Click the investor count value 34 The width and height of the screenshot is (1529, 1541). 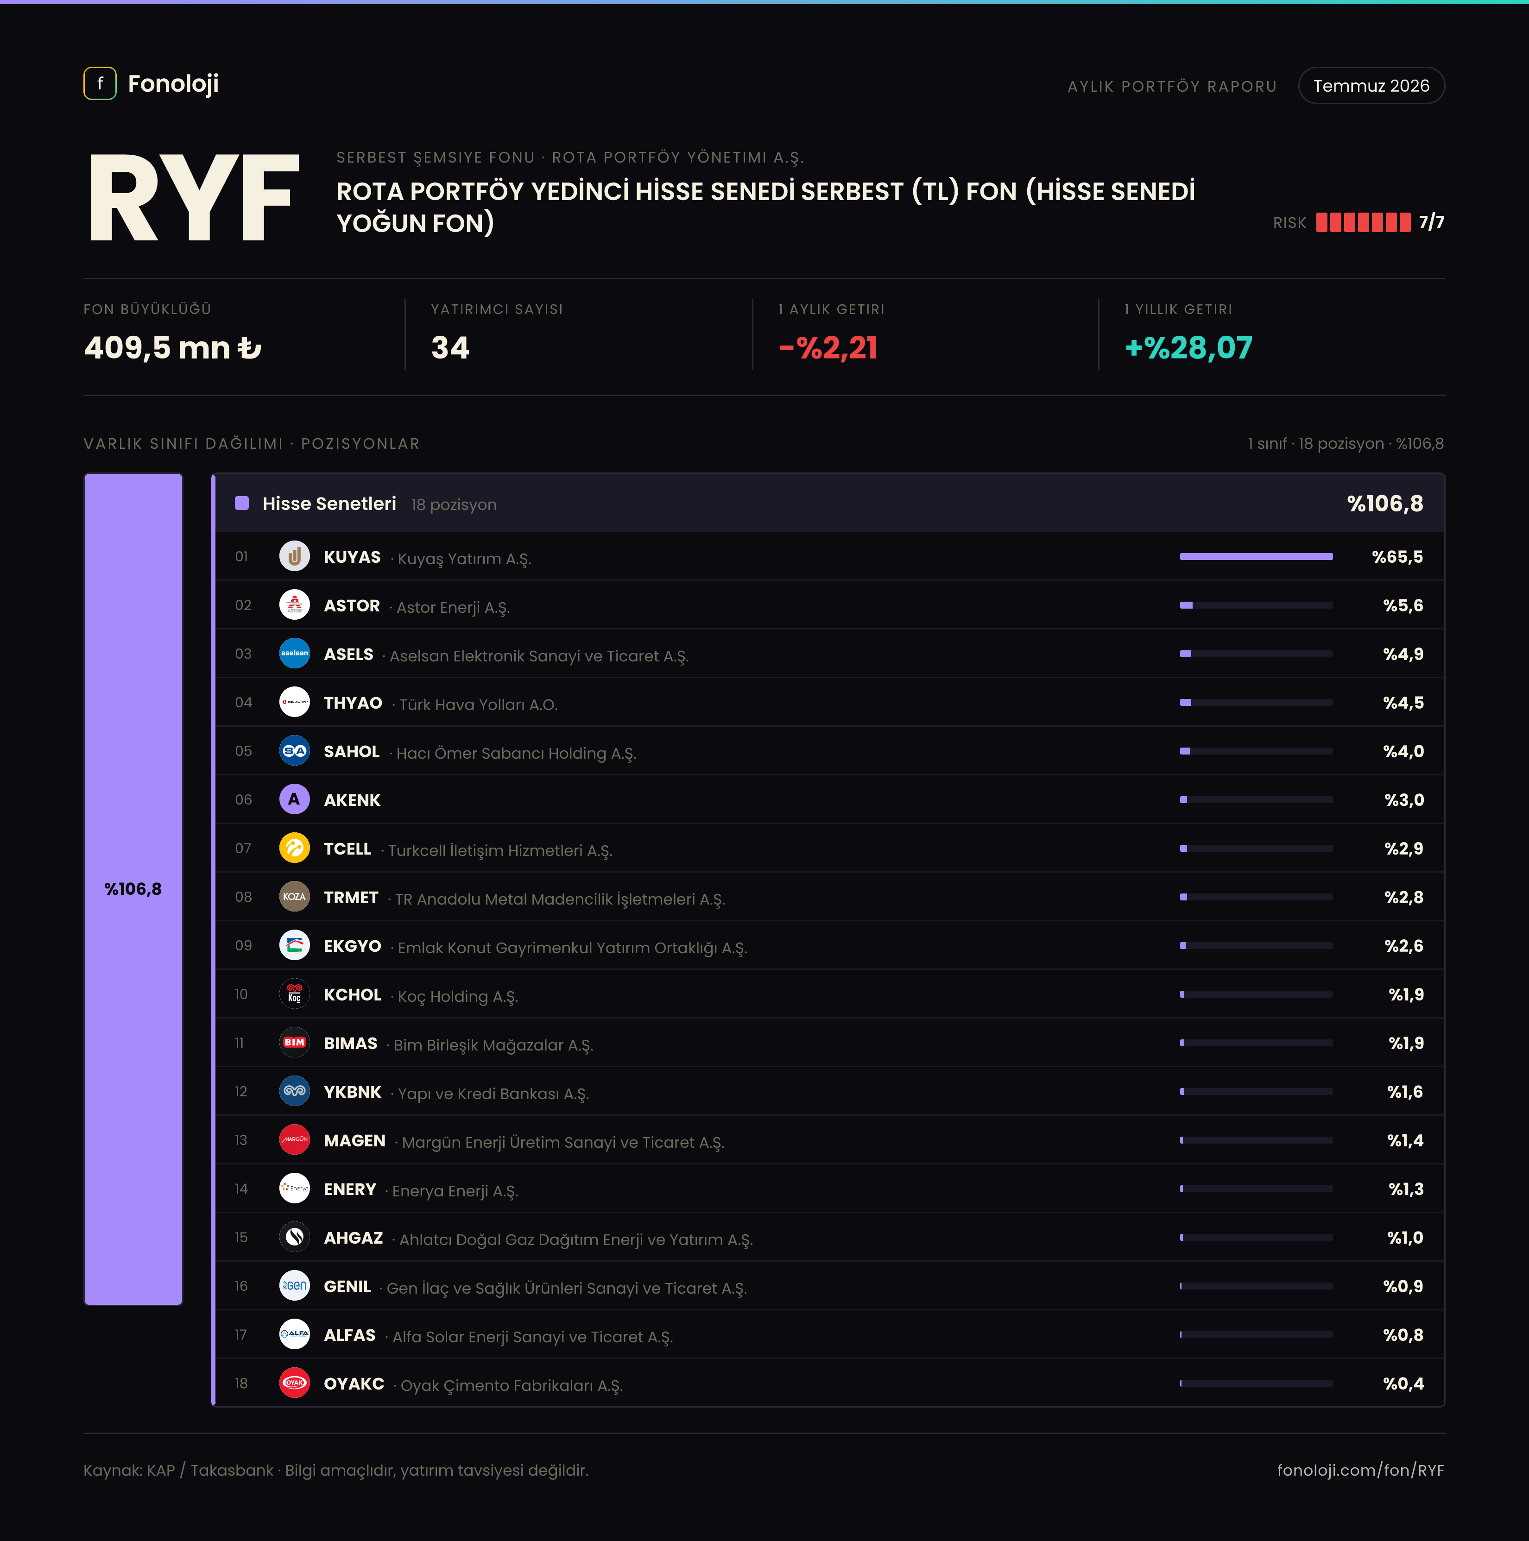pyautogui.click(x=450, y=348)
